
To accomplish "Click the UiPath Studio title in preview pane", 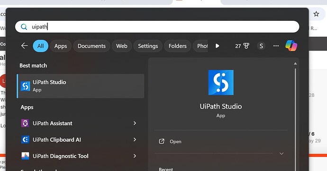I will (221, 106).
